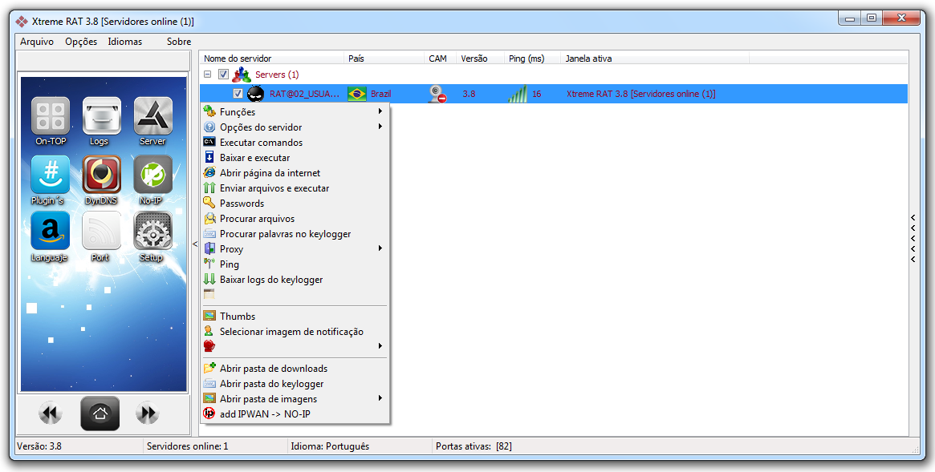Screen dimensions: 935x472
Task: Sort by Janela ativa column header
Action: tap(656, 58)
